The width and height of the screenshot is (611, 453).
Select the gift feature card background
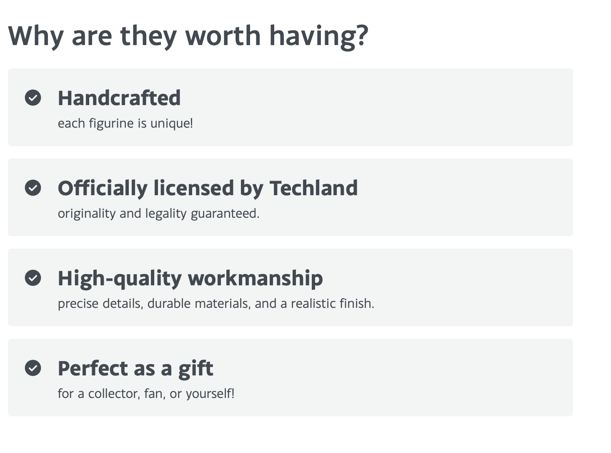[x=290, y=377]
